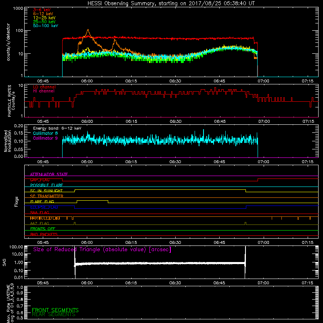Image resolution: width=323 pixels, height=323 pixels.
Task: Click the Flags axis title
Action: click(16, 201)
